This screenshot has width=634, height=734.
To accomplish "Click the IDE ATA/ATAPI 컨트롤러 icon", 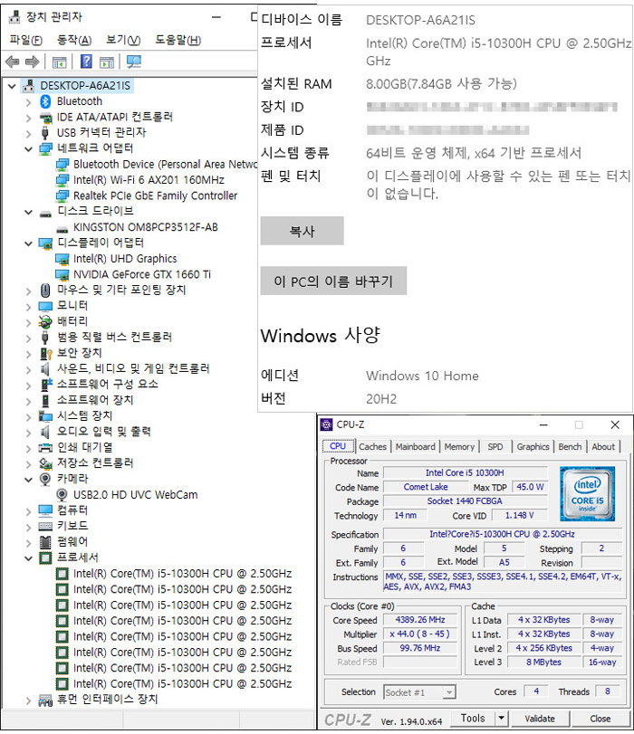I will [x=45, y=117].
